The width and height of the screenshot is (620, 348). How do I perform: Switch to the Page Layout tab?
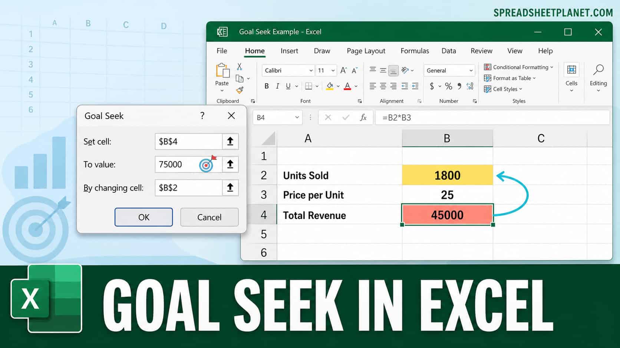[366, 51]
